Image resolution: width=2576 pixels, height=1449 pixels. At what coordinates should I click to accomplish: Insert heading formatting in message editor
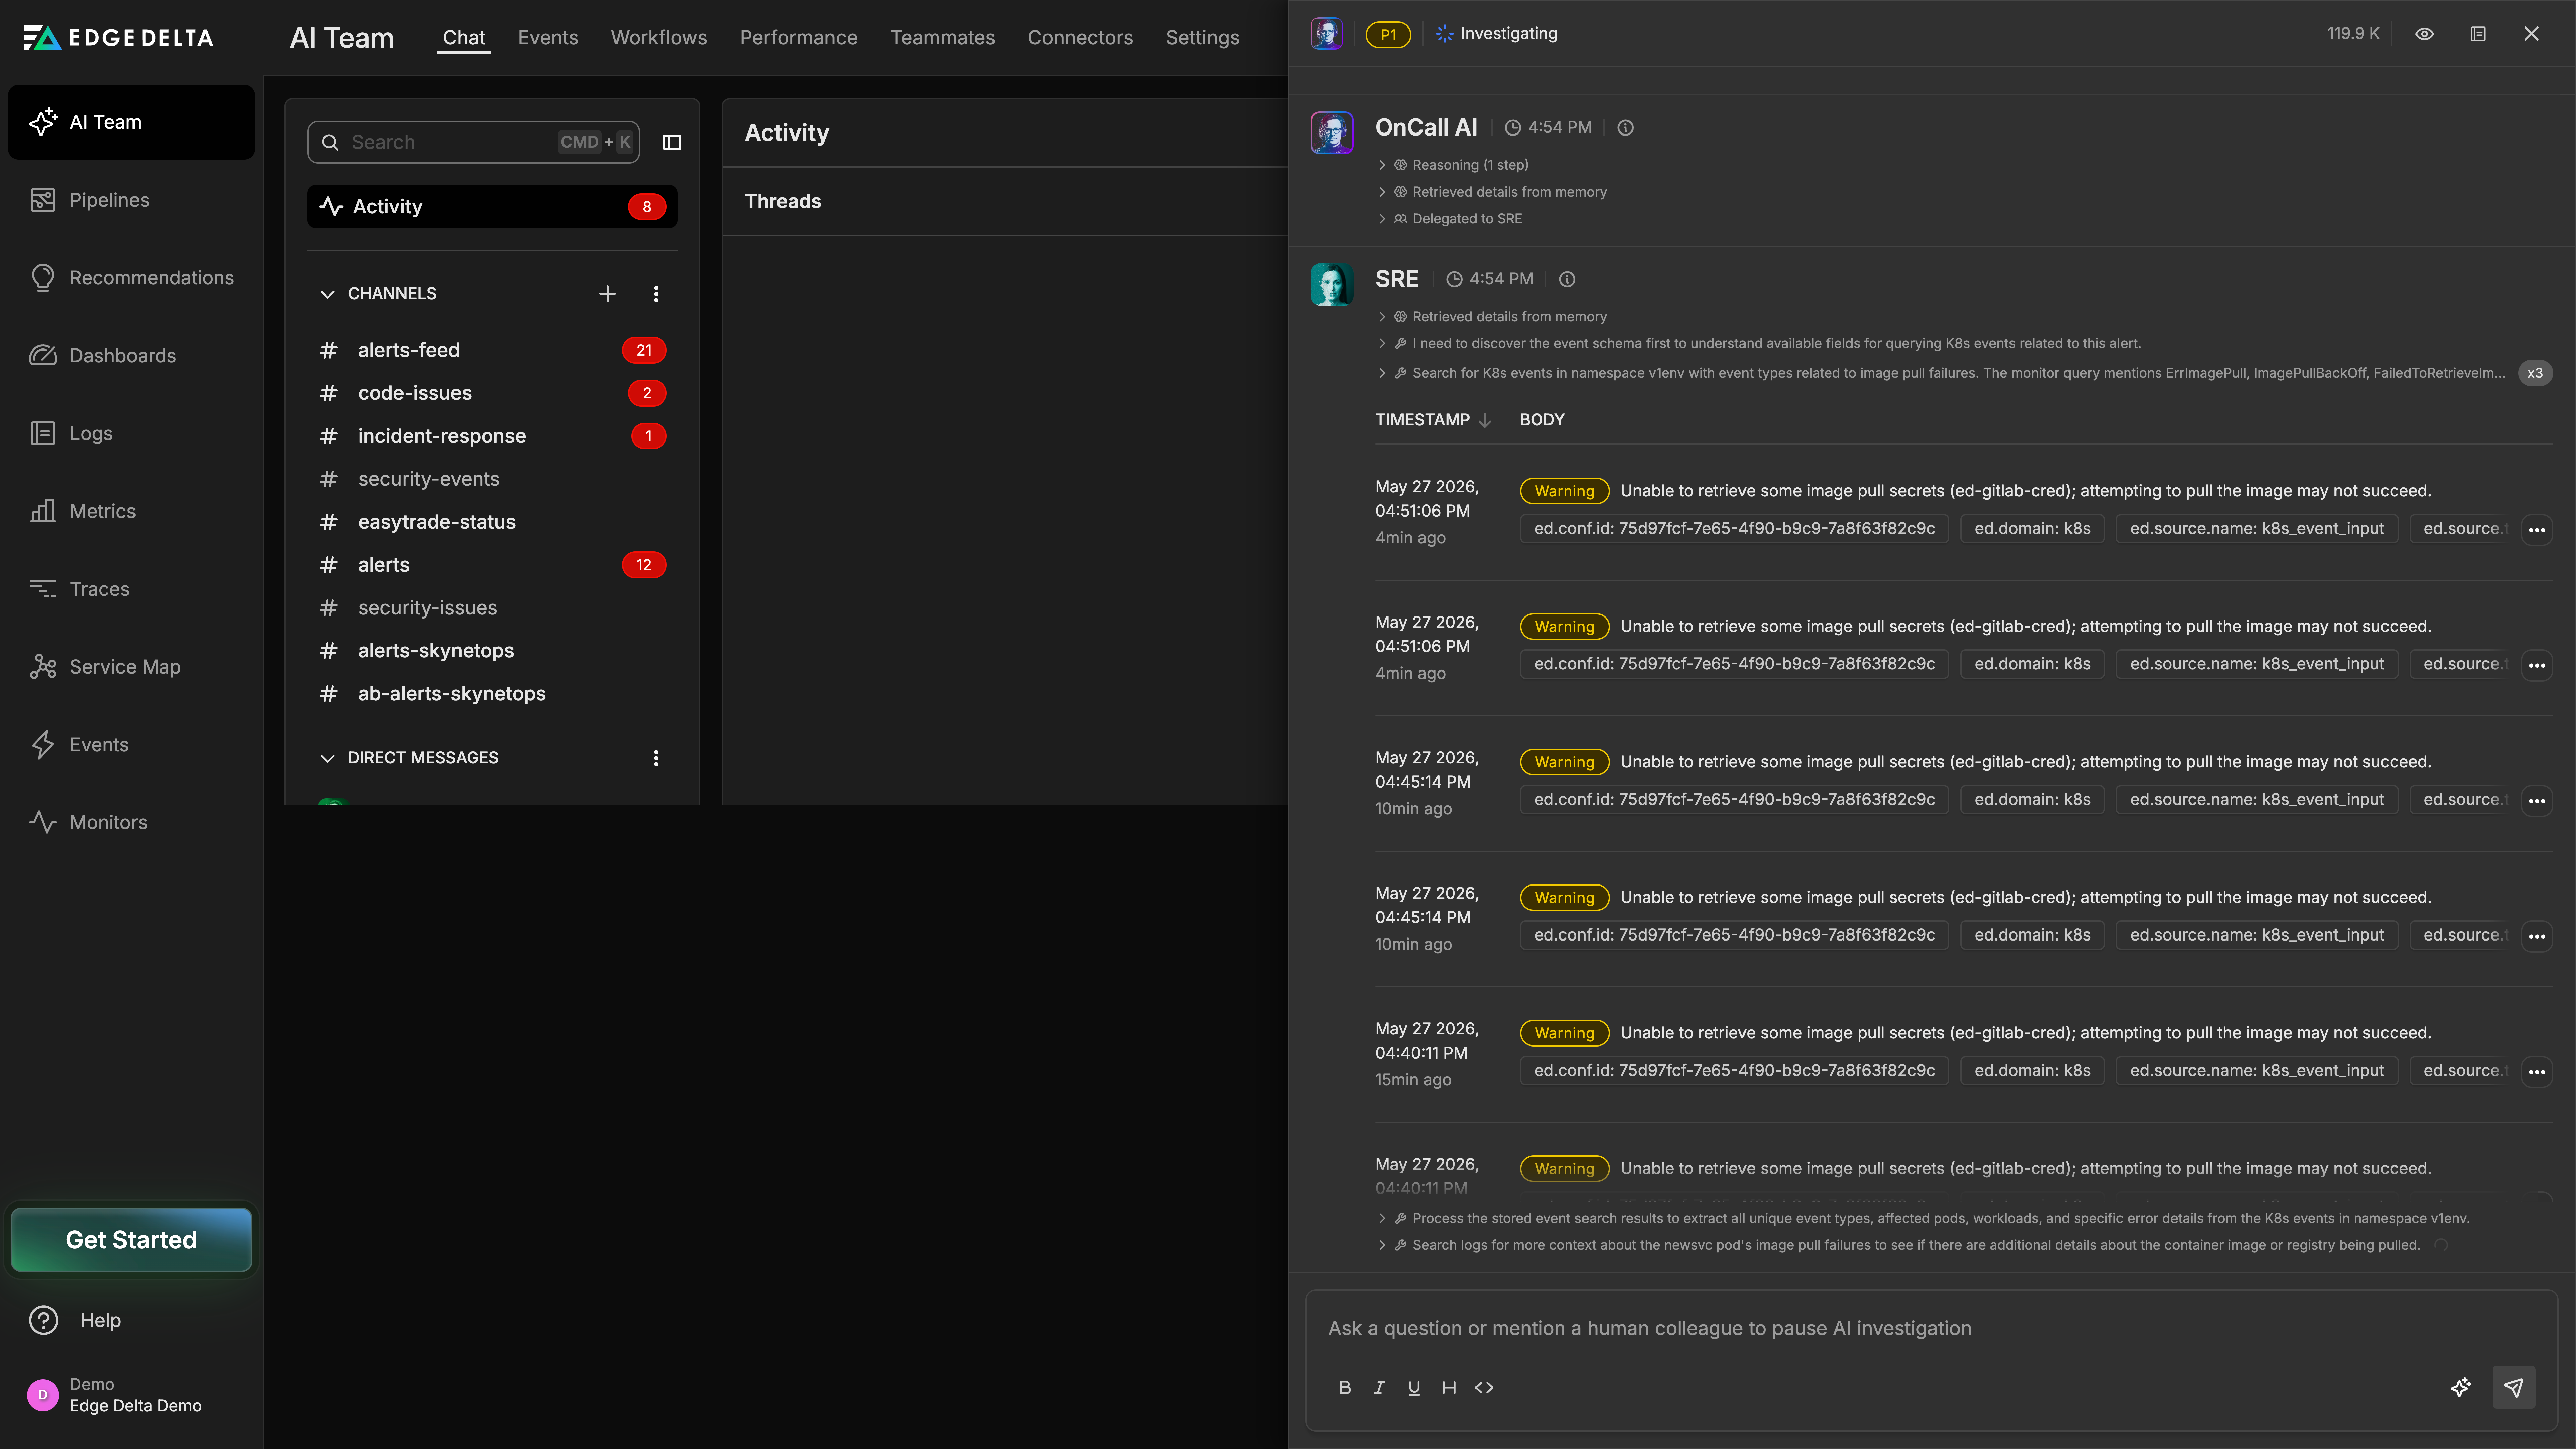pyautogui.click(x=1449, y=1388)
